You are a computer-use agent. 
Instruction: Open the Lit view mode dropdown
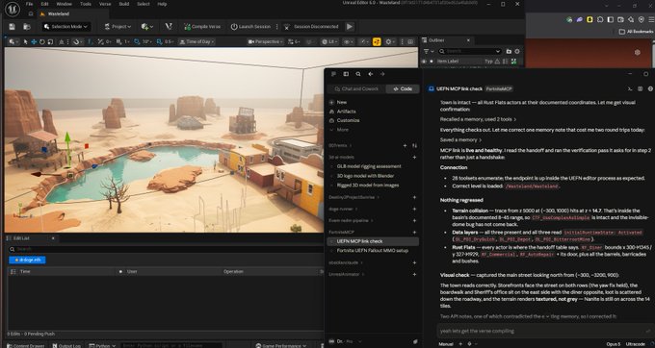coord(329,41)
